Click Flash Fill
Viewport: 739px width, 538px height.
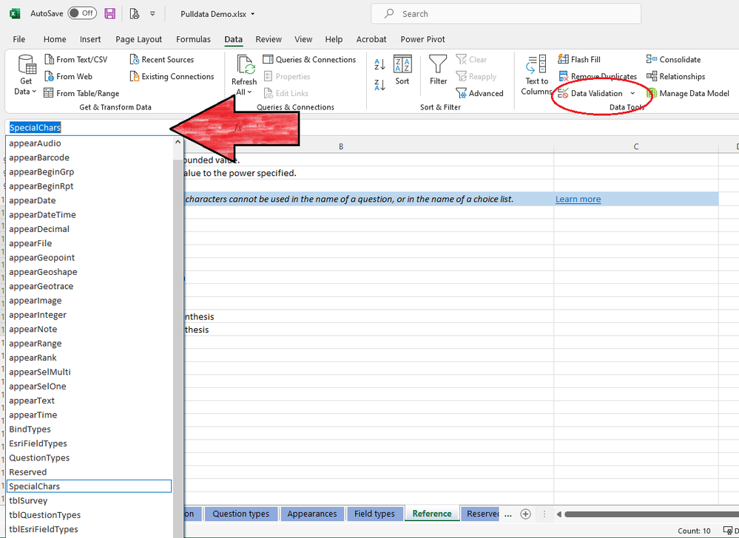coord(579,59)
